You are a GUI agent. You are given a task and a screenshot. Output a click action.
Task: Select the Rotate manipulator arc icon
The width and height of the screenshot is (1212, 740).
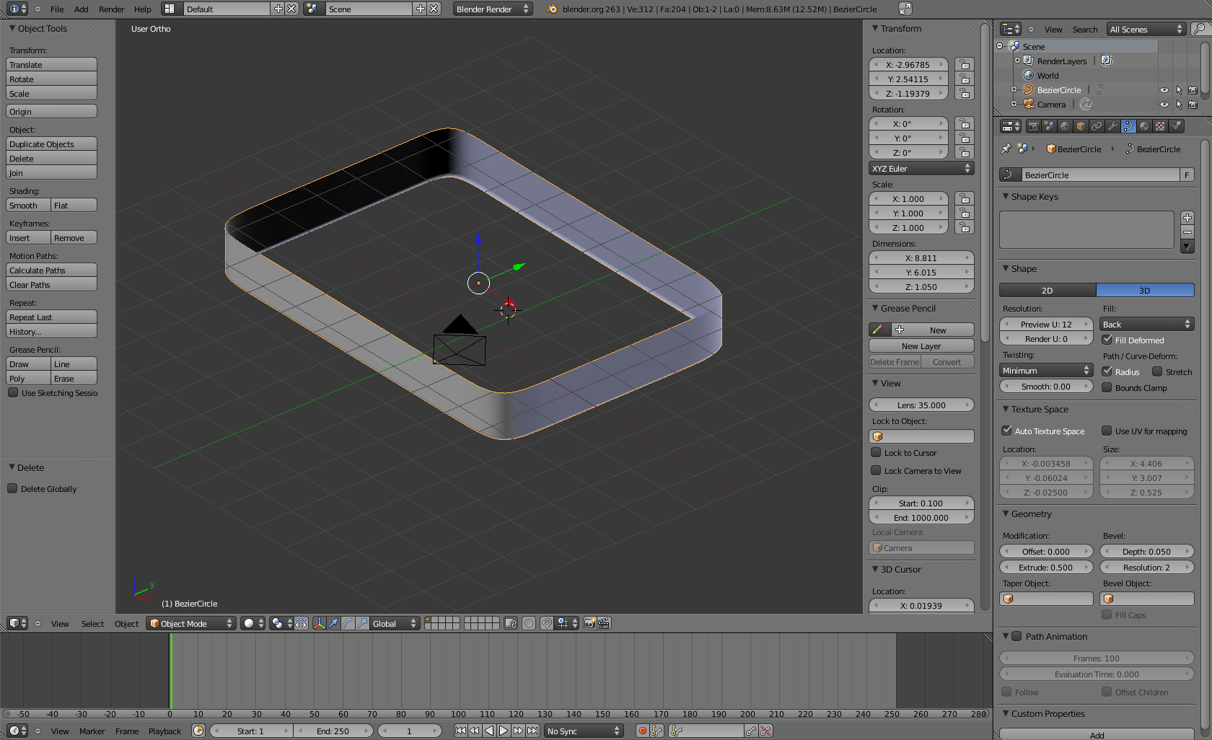coord(348,623)
